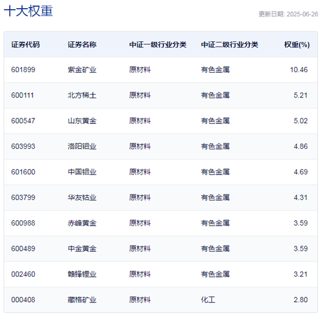Click weight value 4.69
The image size is (322, 317).
click(300, 172)
